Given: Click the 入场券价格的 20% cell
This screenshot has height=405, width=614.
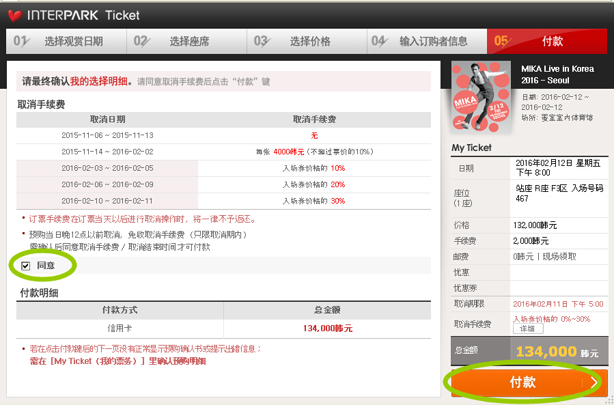Looking at the screenshot, I should (x=313, y=185).
